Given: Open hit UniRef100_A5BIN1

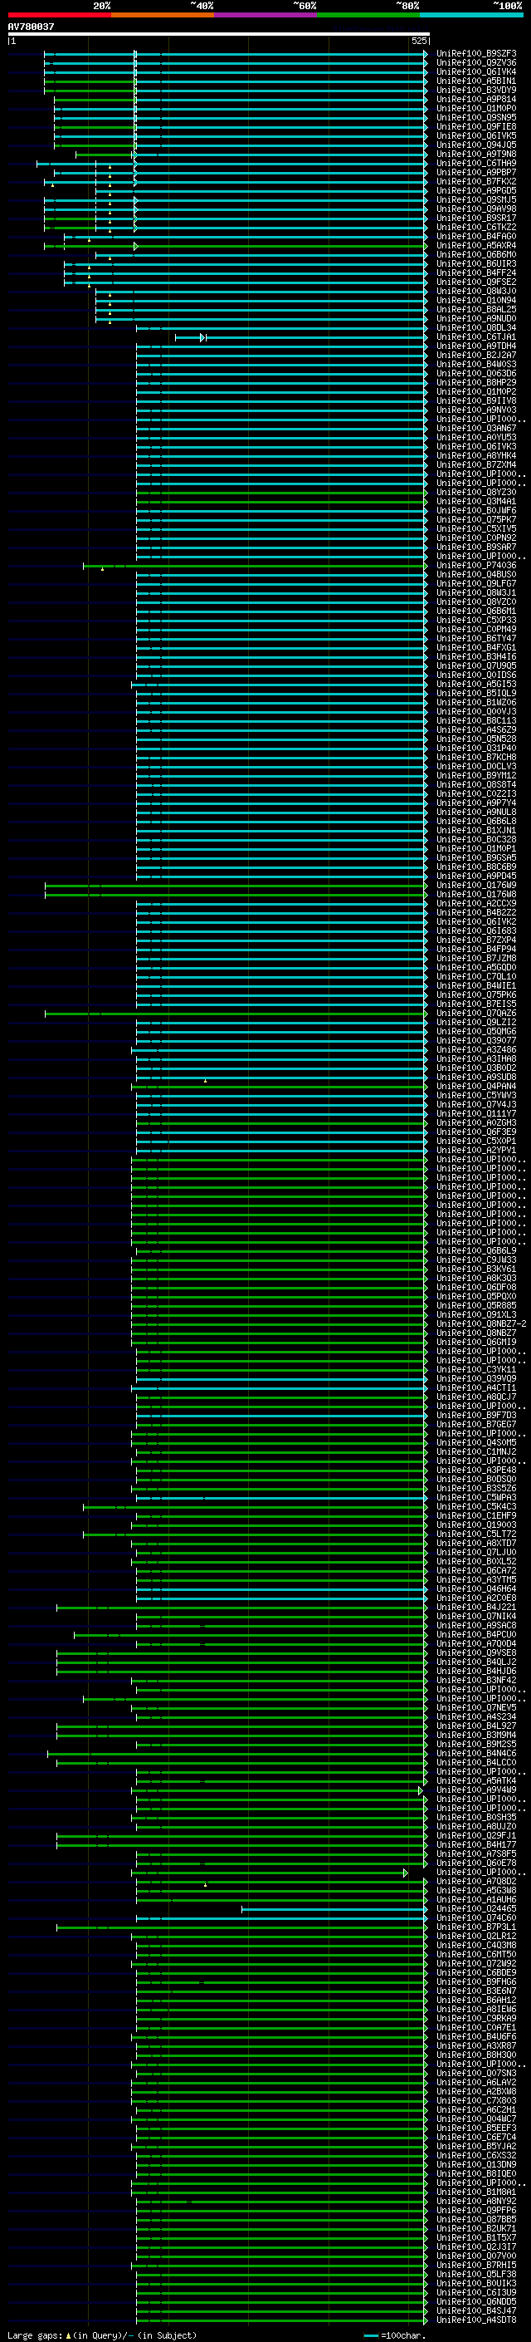Looking at the screenshot, I should click(475, 81).
